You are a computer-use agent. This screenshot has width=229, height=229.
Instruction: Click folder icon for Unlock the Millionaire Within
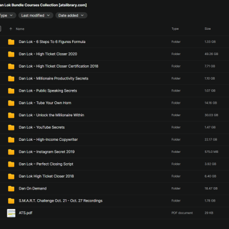pyautogui.click(x=11, y=115)
